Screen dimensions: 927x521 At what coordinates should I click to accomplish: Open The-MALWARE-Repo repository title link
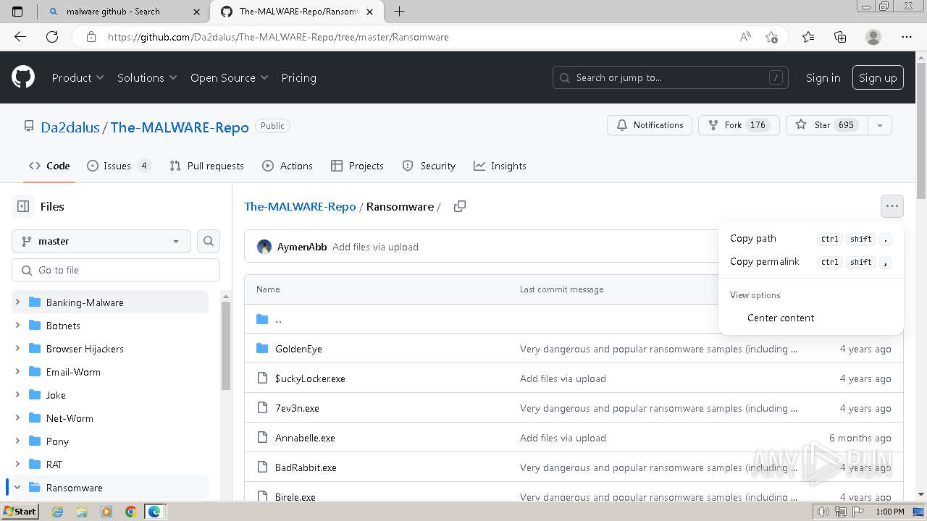tap(180, 127)
